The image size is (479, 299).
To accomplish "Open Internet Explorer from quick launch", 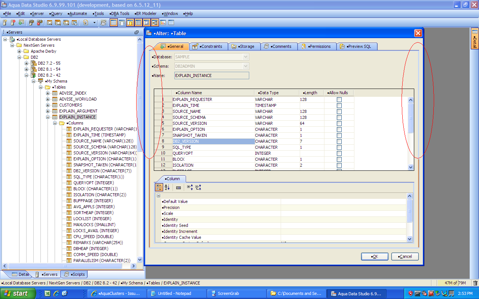I will point(56,293).
